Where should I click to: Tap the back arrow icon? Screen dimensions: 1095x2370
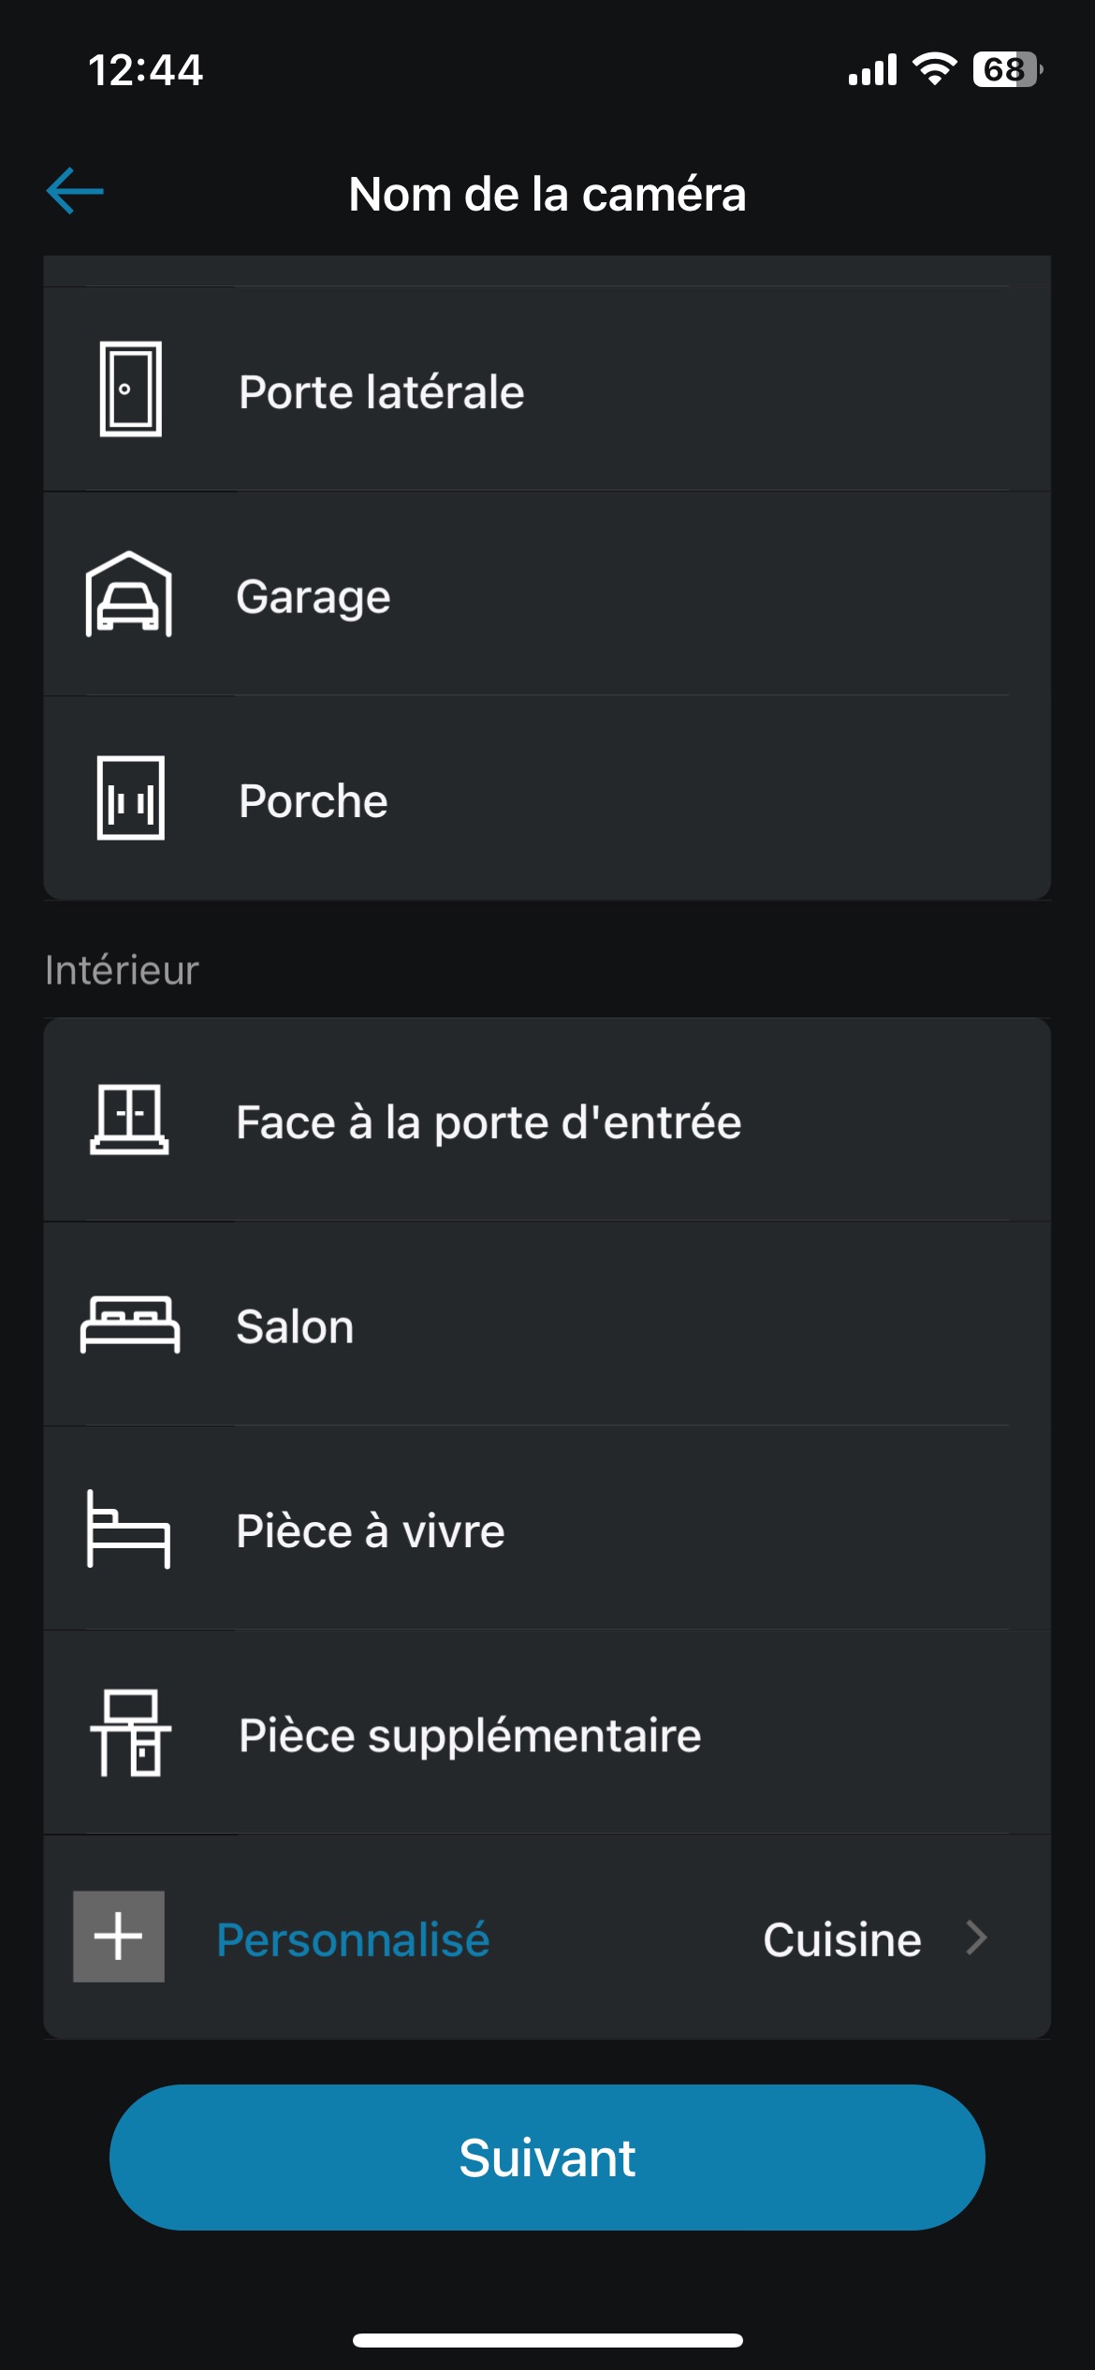(x=75, y=191)
